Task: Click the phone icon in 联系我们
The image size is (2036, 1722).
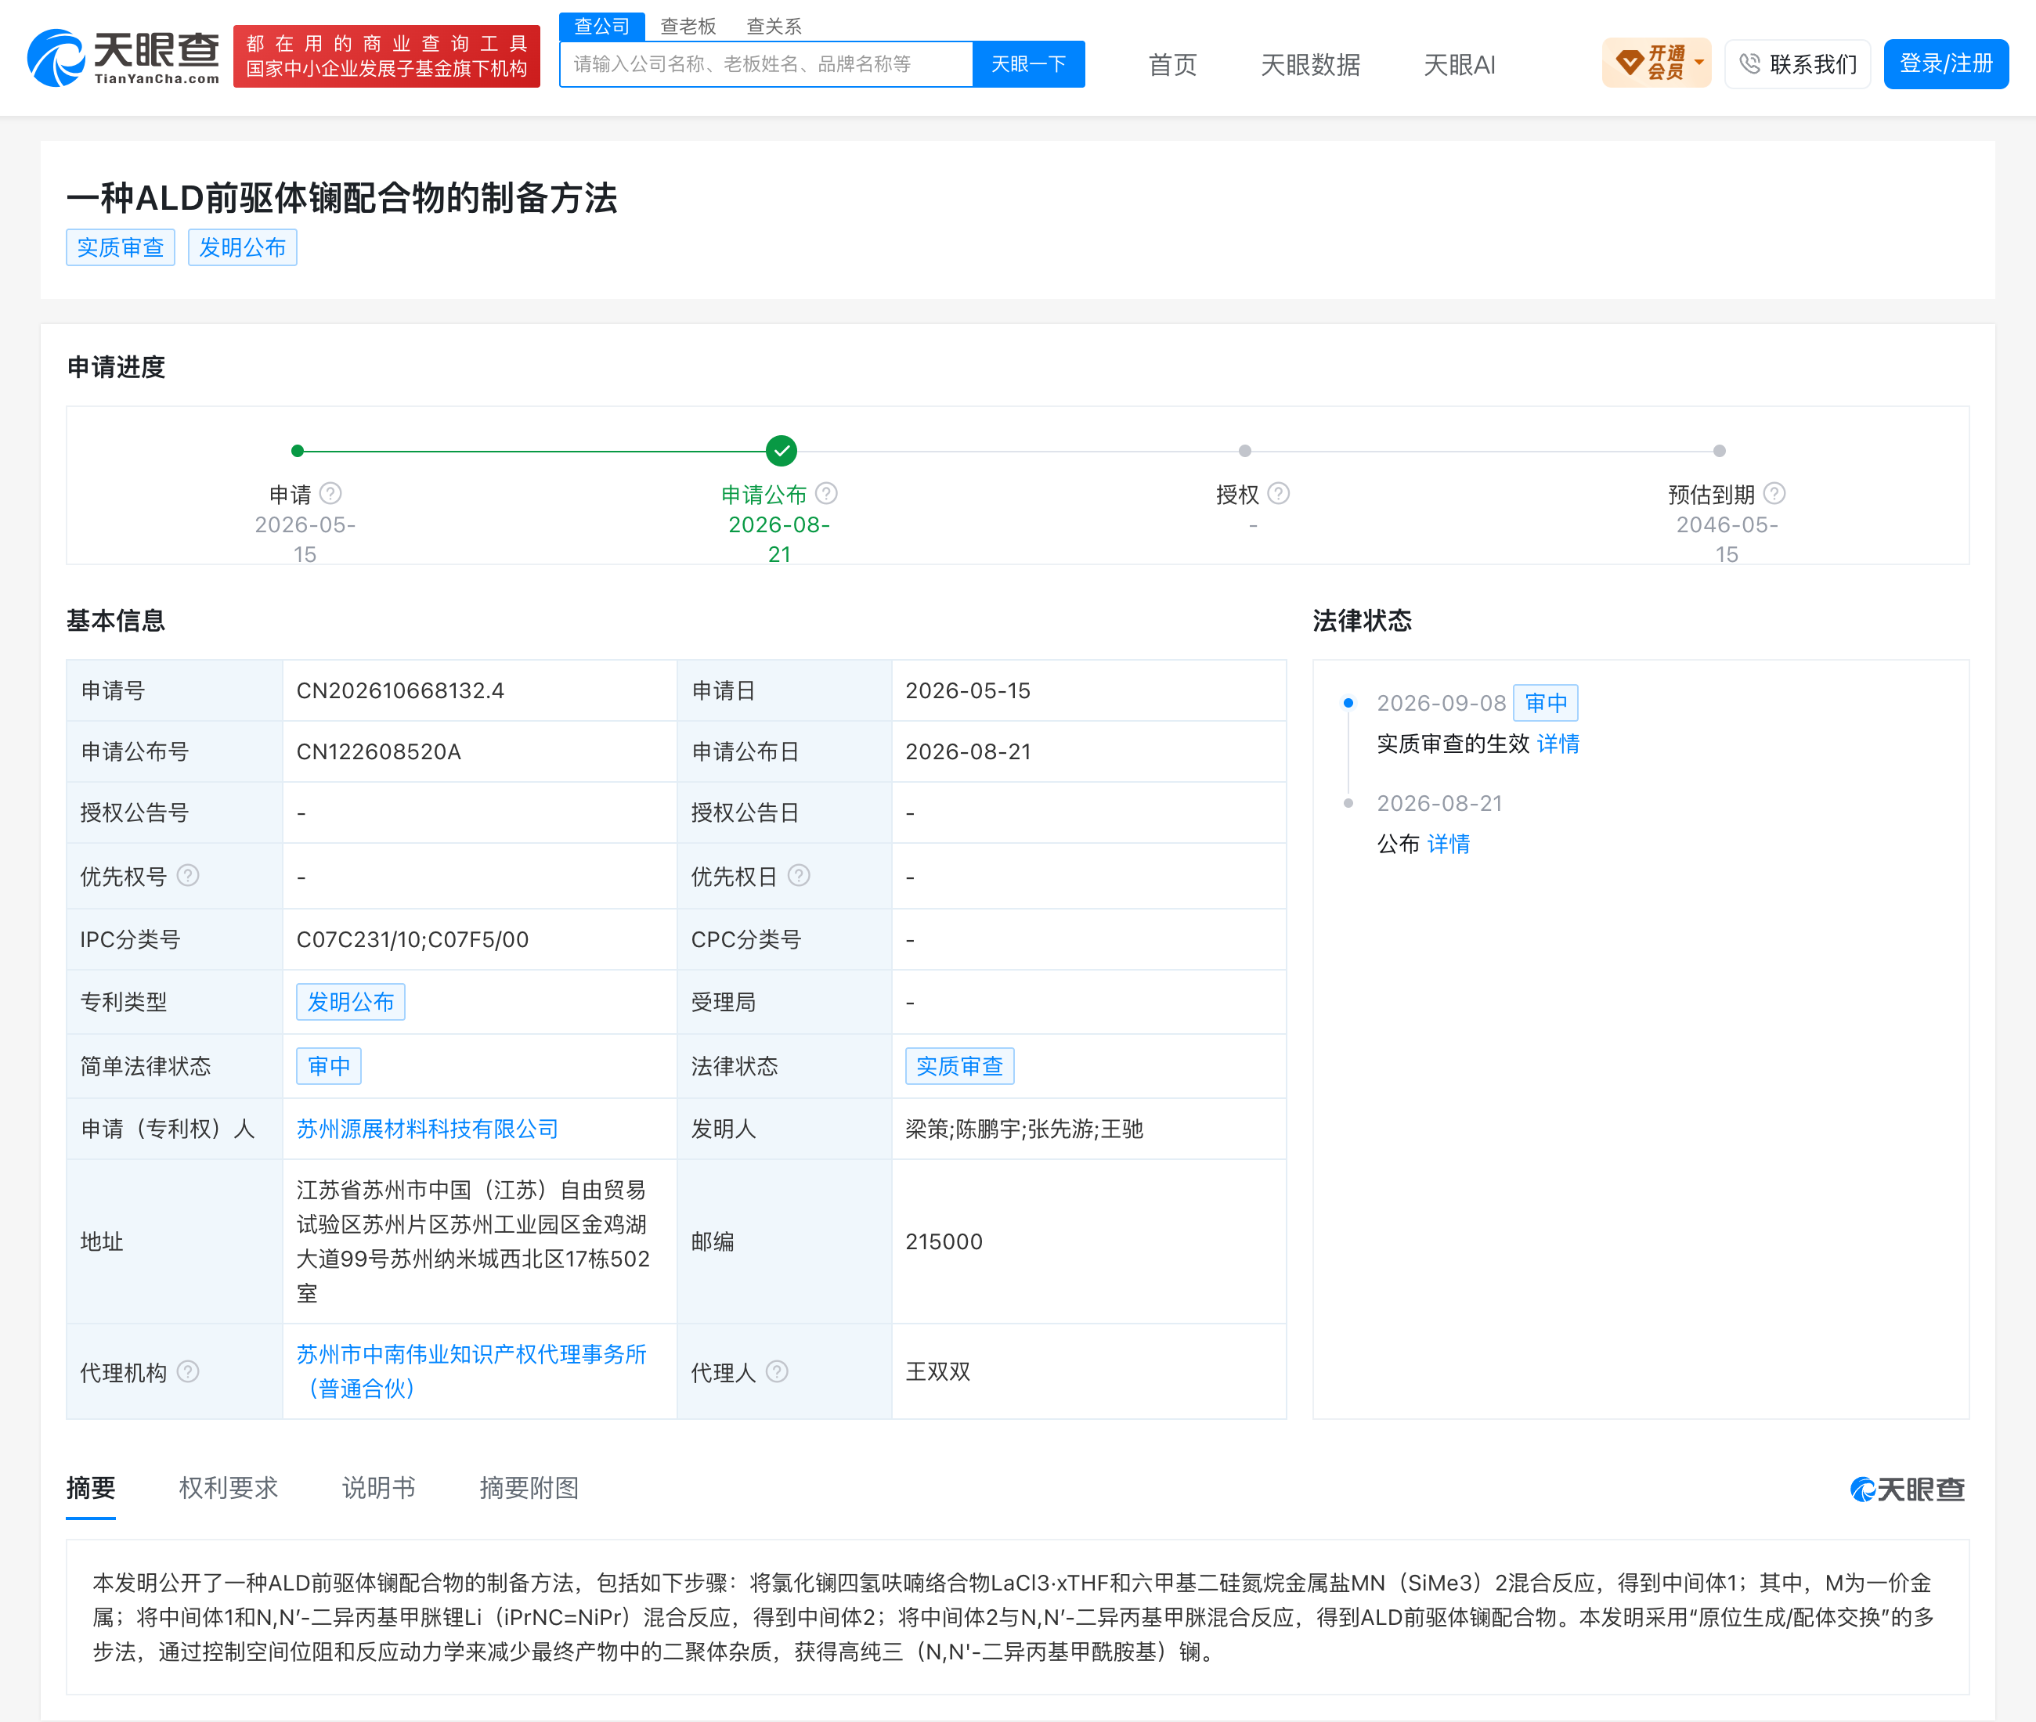Action: tap(1750, 64)
